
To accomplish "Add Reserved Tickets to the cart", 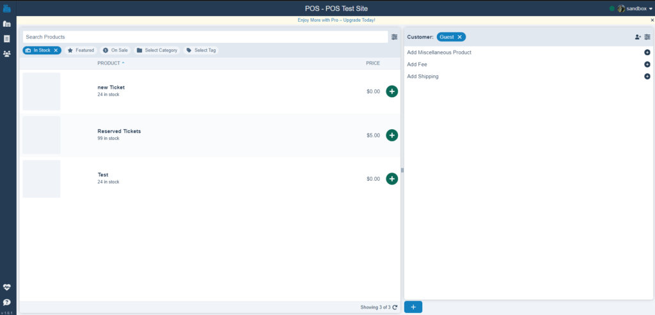I will pos(391,135).
